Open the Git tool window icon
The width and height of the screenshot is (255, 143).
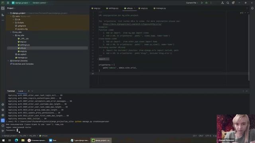tap(3, 131)
